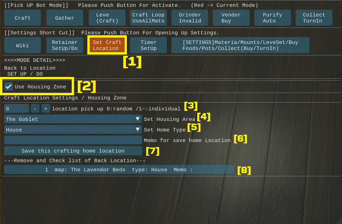Save this crafting home location

coord(73,151)
